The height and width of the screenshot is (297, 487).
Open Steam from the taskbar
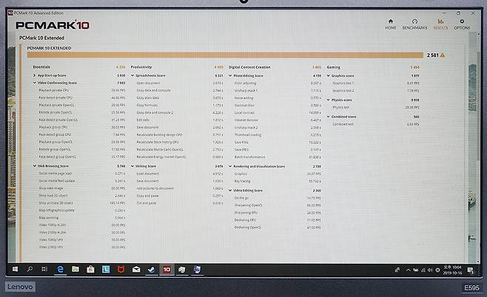[151, 270]
